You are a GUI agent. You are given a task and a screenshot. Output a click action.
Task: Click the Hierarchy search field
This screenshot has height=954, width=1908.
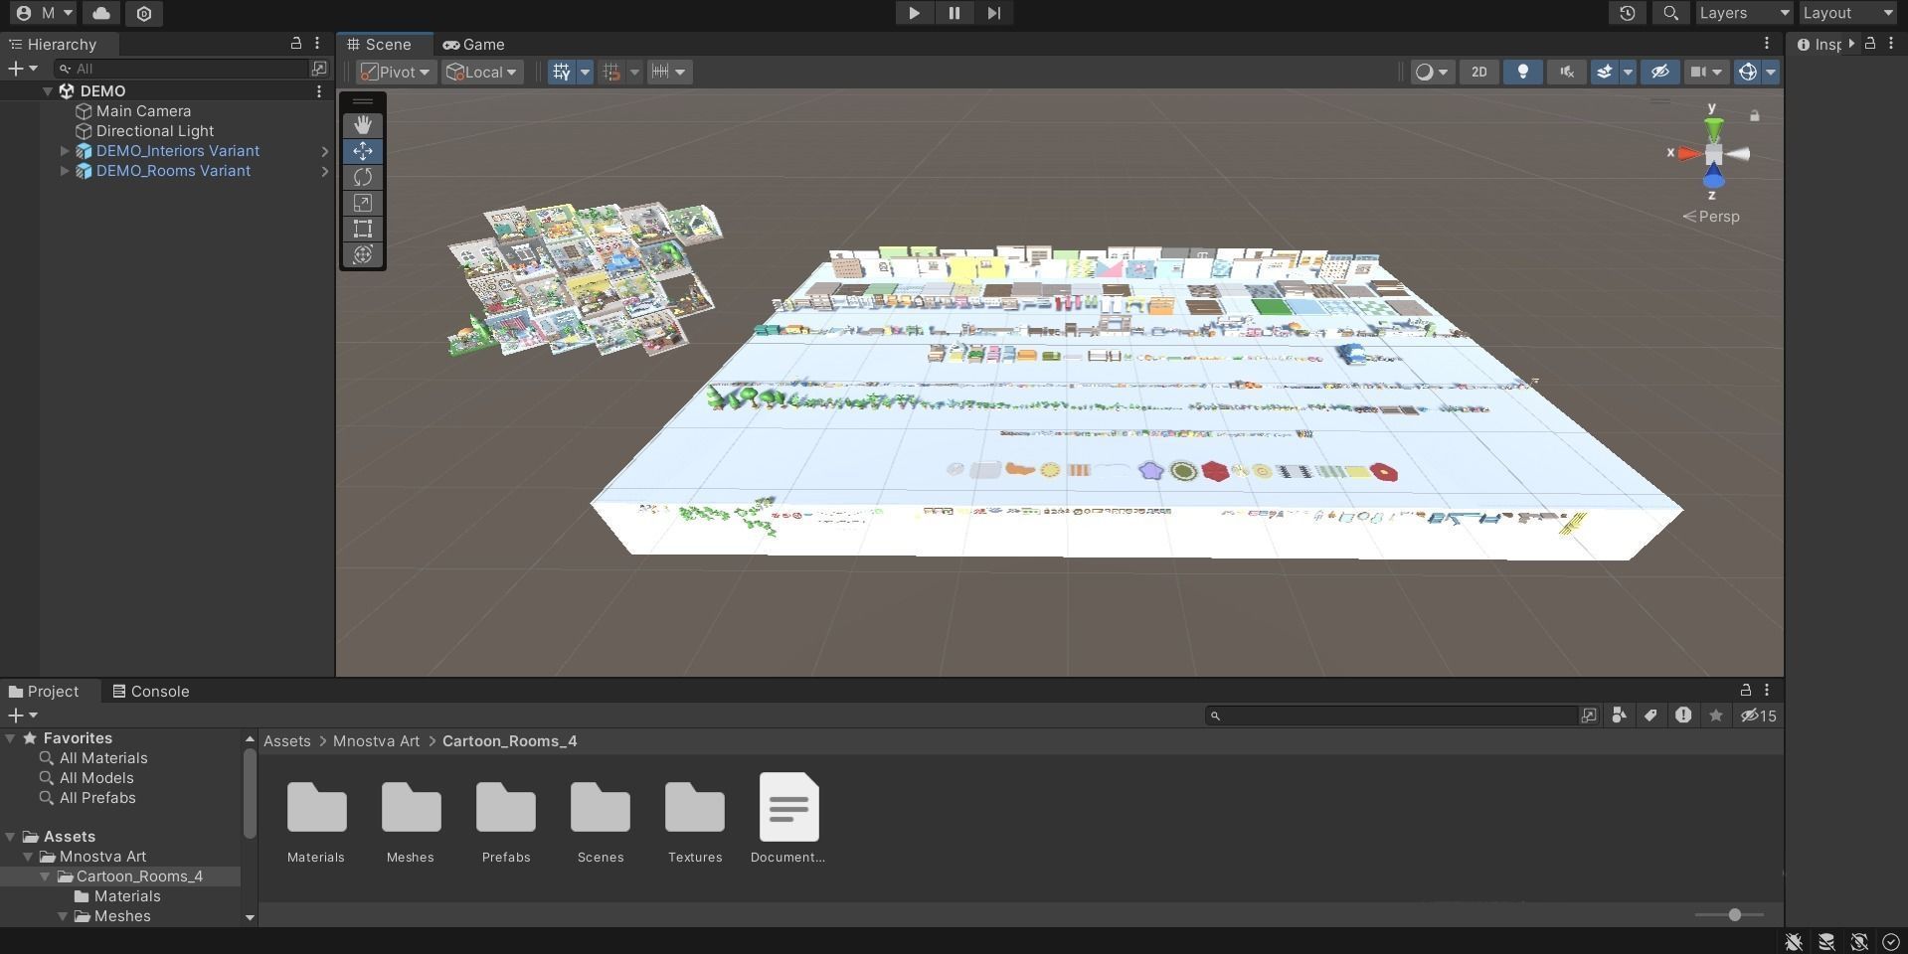(182, 69)
